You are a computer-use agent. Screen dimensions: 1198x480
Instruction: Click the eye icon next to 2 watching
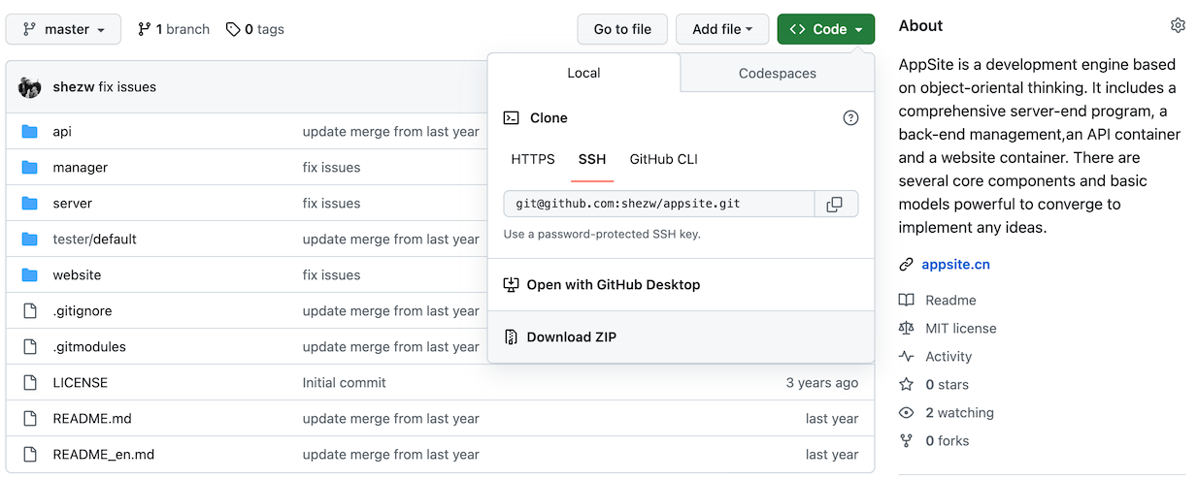point(906,413)
